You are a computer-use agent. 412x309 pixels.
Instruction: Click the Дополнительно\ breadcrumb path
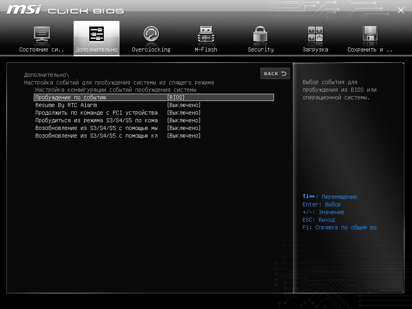pos(47,75)
